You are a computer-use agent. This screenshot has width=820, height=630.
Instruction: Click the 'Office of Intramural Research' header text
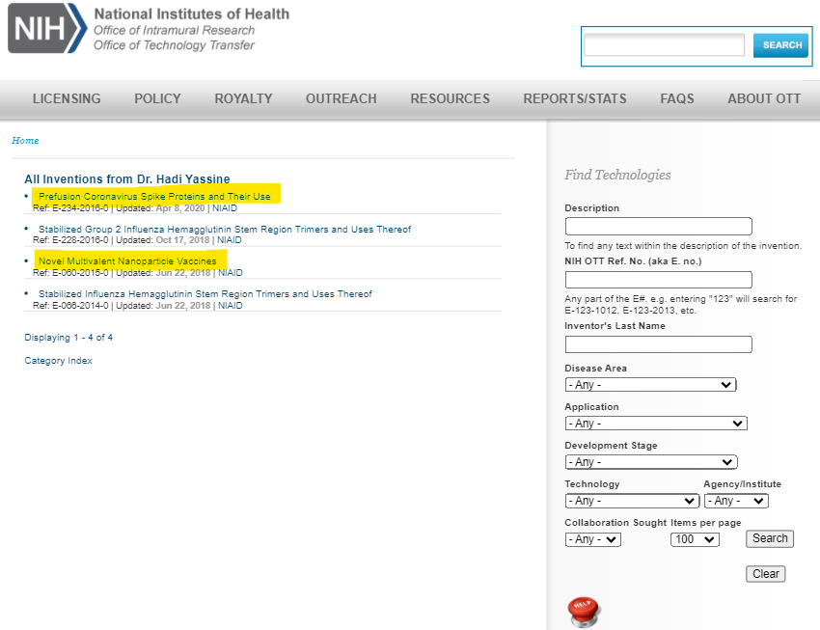pos(175,30)
